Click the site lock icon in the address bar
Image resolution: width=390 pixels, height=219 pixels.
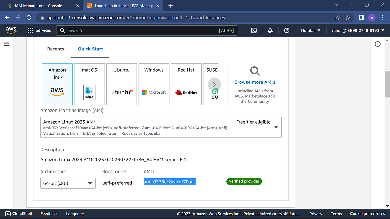(x=42, y=18)
